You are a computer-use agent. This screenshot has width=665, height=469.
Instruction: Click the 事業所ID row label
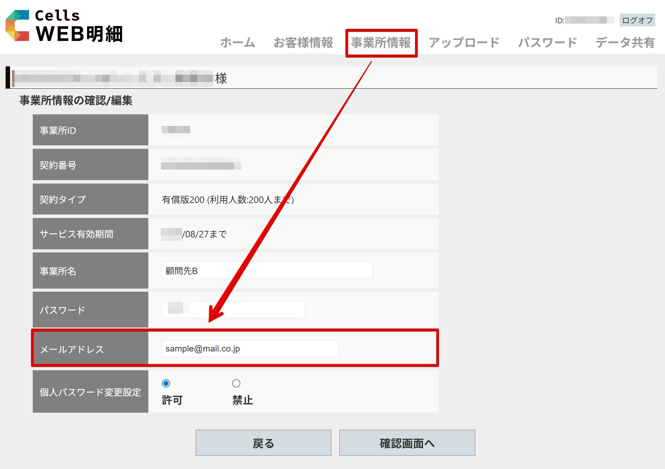click(58, 130)
